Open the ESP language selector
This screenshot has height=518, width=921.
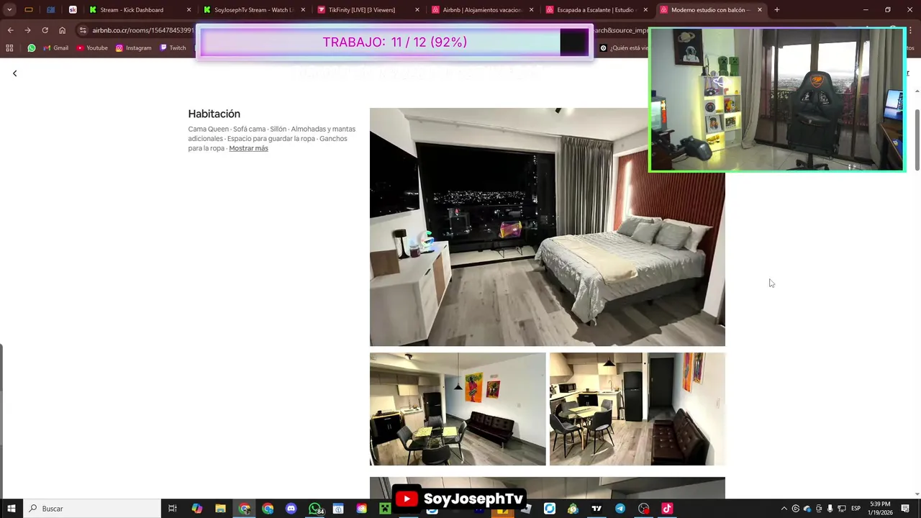(856, 509)
